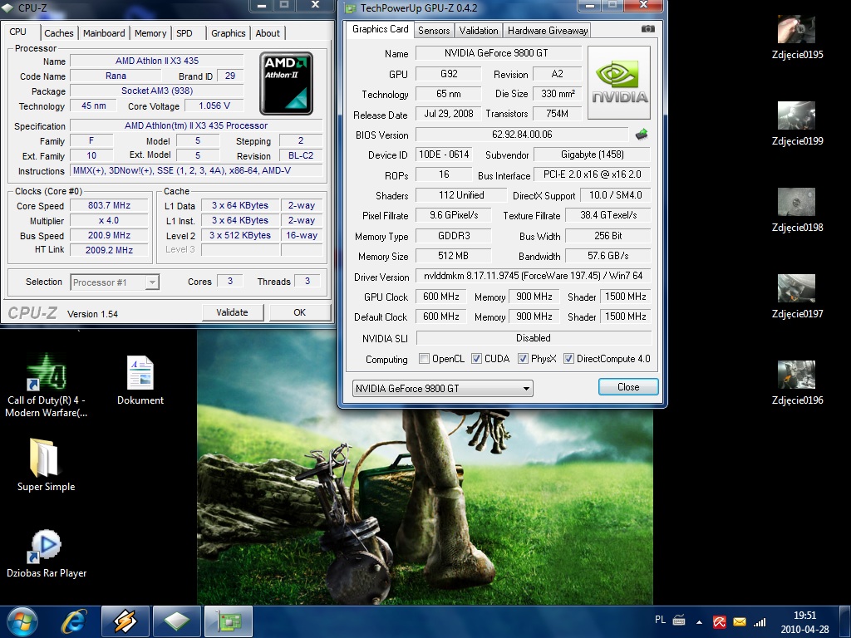Open the Zdjecie0195 image thumbnail
Image resolution: width=851 pixels, height=638 pixels.
click(796, 30)
